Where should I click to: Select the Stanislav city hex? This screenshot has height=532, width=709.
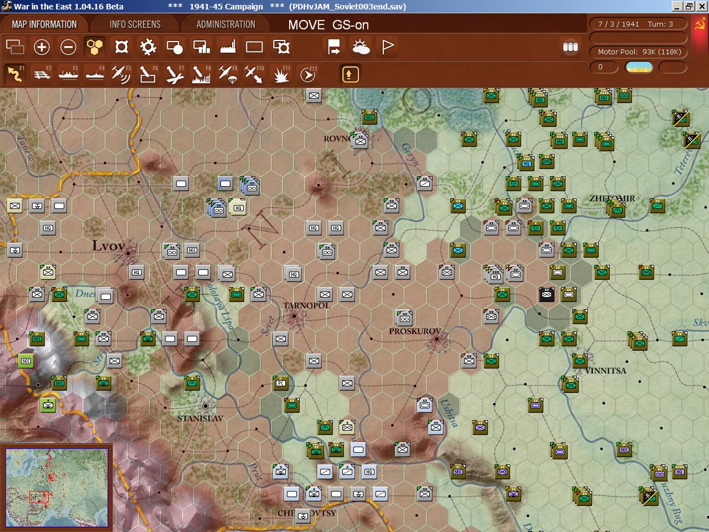[x=205, y=406]
